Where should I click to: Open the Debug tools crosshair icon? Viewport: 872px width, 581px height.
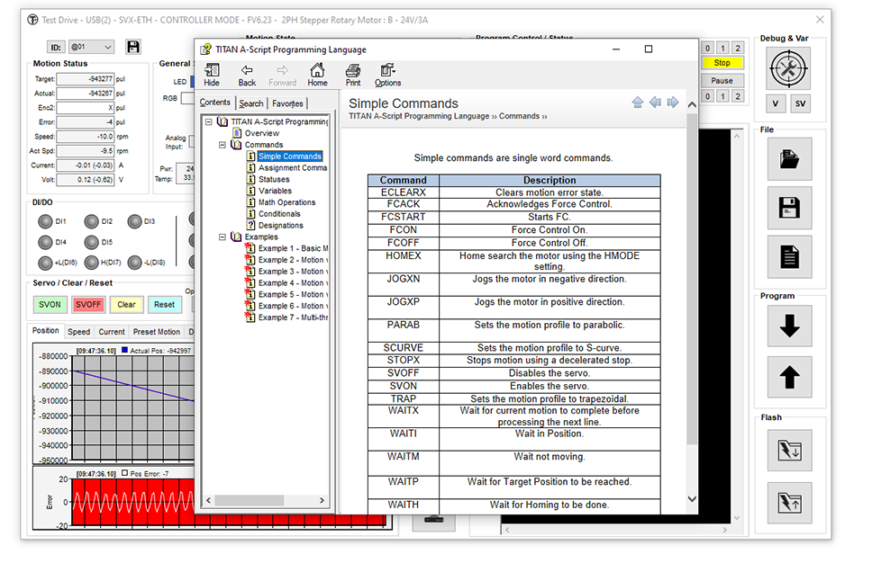tap(789, 67)
